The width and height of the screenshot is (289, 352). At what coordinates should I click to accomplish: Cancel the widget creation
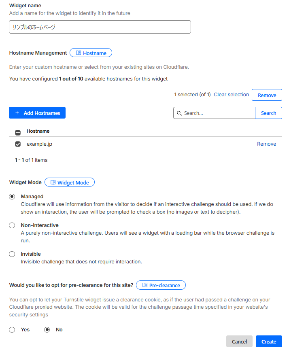point(239,341)
